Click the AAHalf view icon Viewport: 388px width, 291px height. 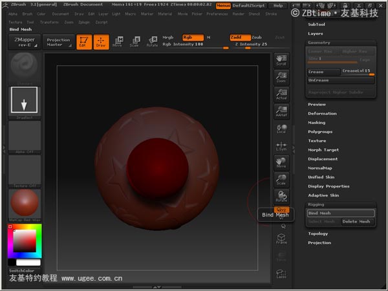[x=281, y=111]
